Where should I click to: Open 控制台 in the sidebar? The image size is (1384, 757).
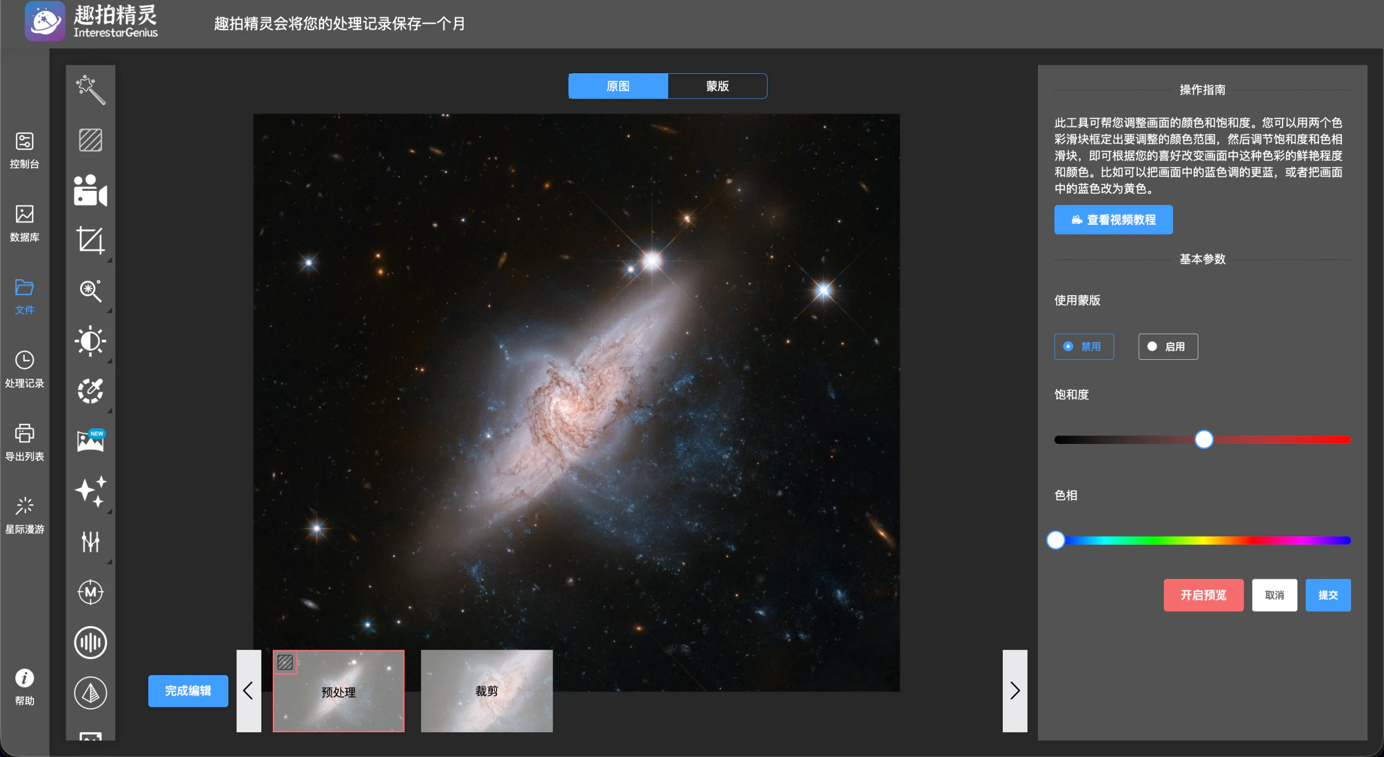(x=24, y=150)
